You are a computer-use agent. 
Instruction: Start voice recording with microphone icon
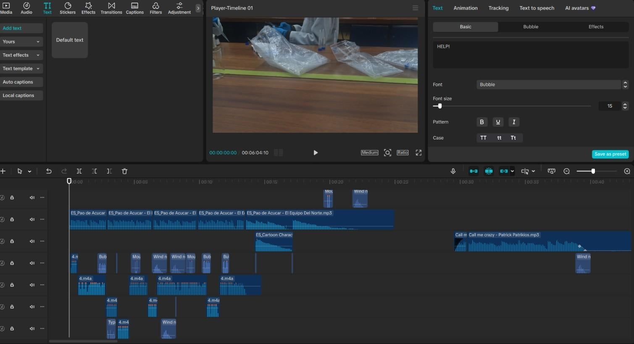(x=453, y=171)
